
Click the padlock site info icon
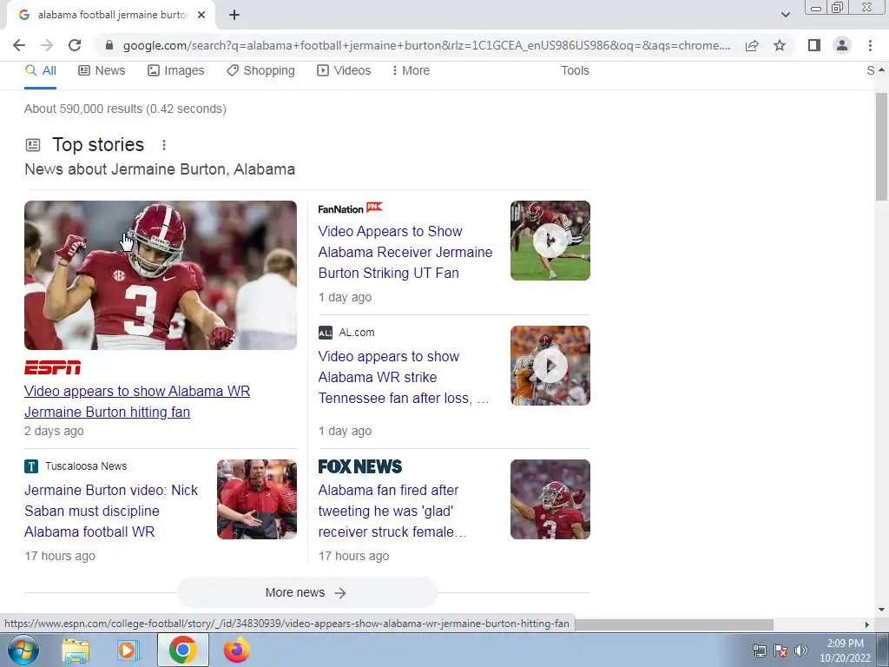pos(109,45)
